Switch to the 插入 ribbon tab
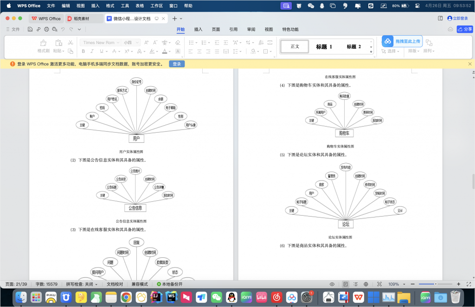Screen dimensions: 475x307 pyautogui.click(x=198, y=29)
